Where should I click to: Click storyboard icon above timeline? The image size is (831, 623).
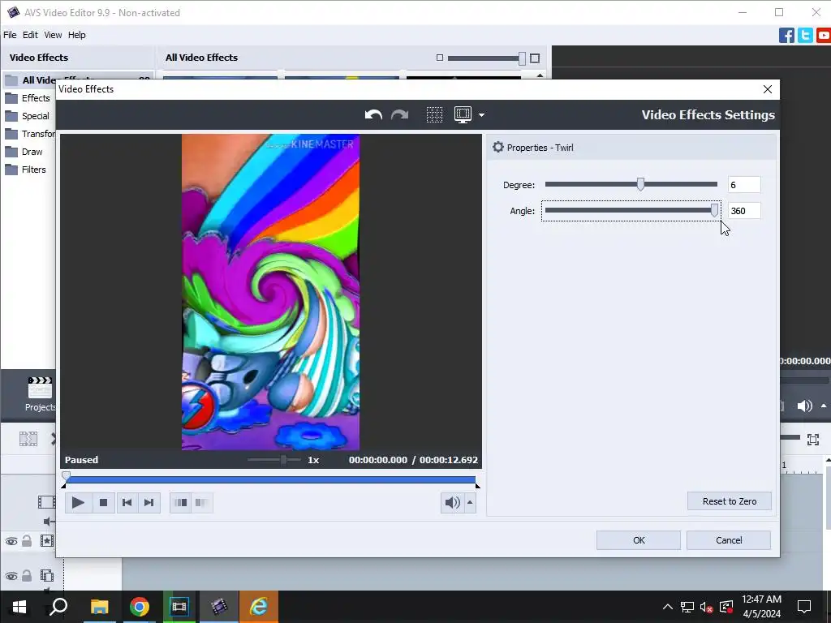point(28,439)
